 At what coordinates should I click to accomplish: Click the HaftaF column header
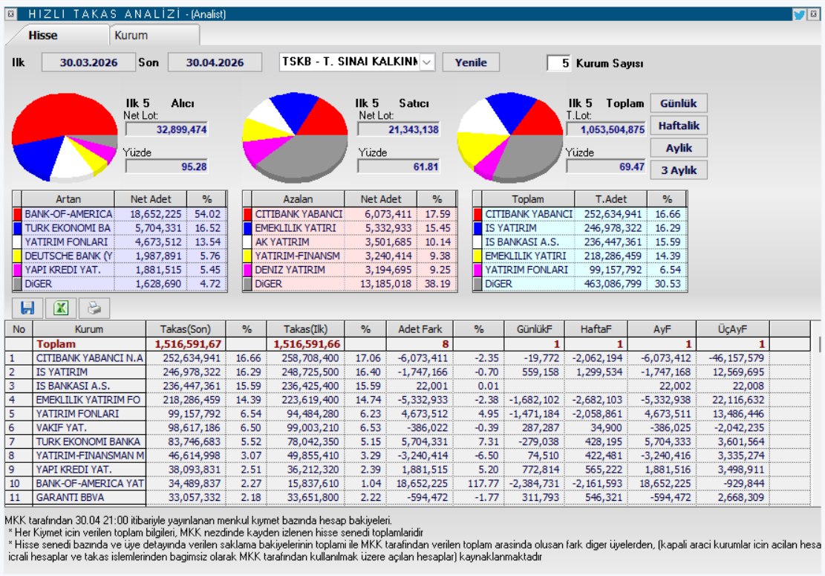[596, 329]
